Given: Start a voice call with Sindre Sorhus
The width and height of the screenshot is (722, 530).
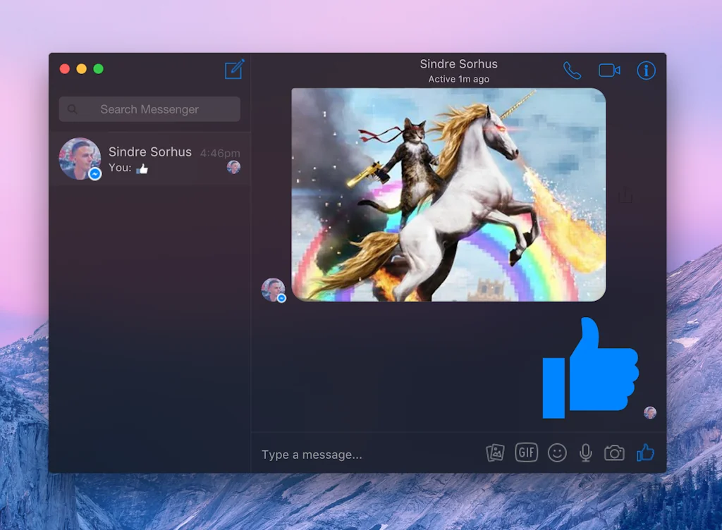Looking at the screenshot, I should click(x=572, y=70).
